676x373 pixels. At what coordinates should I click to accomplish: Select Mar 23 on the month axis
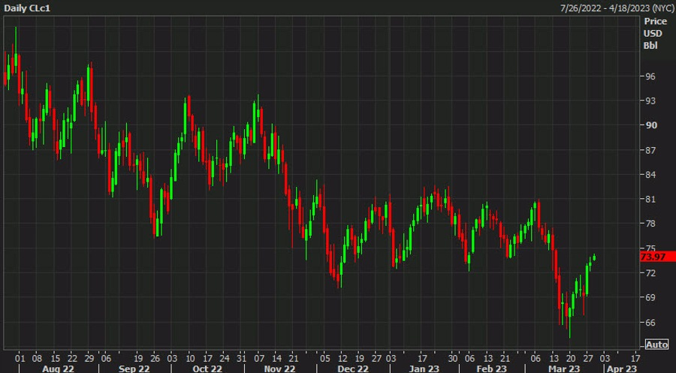click(x=563, y=368)
